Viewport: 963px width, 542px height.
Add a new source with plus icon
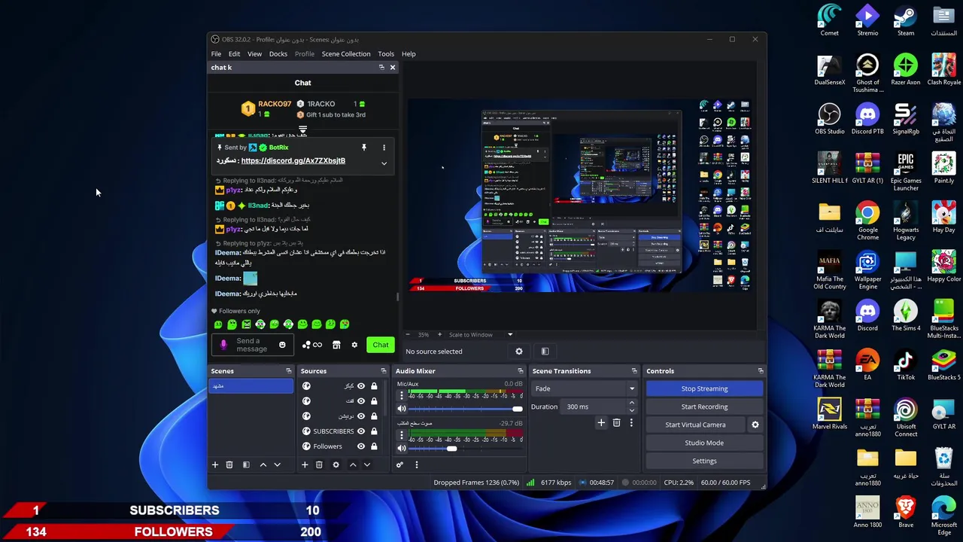coord(305,464)
